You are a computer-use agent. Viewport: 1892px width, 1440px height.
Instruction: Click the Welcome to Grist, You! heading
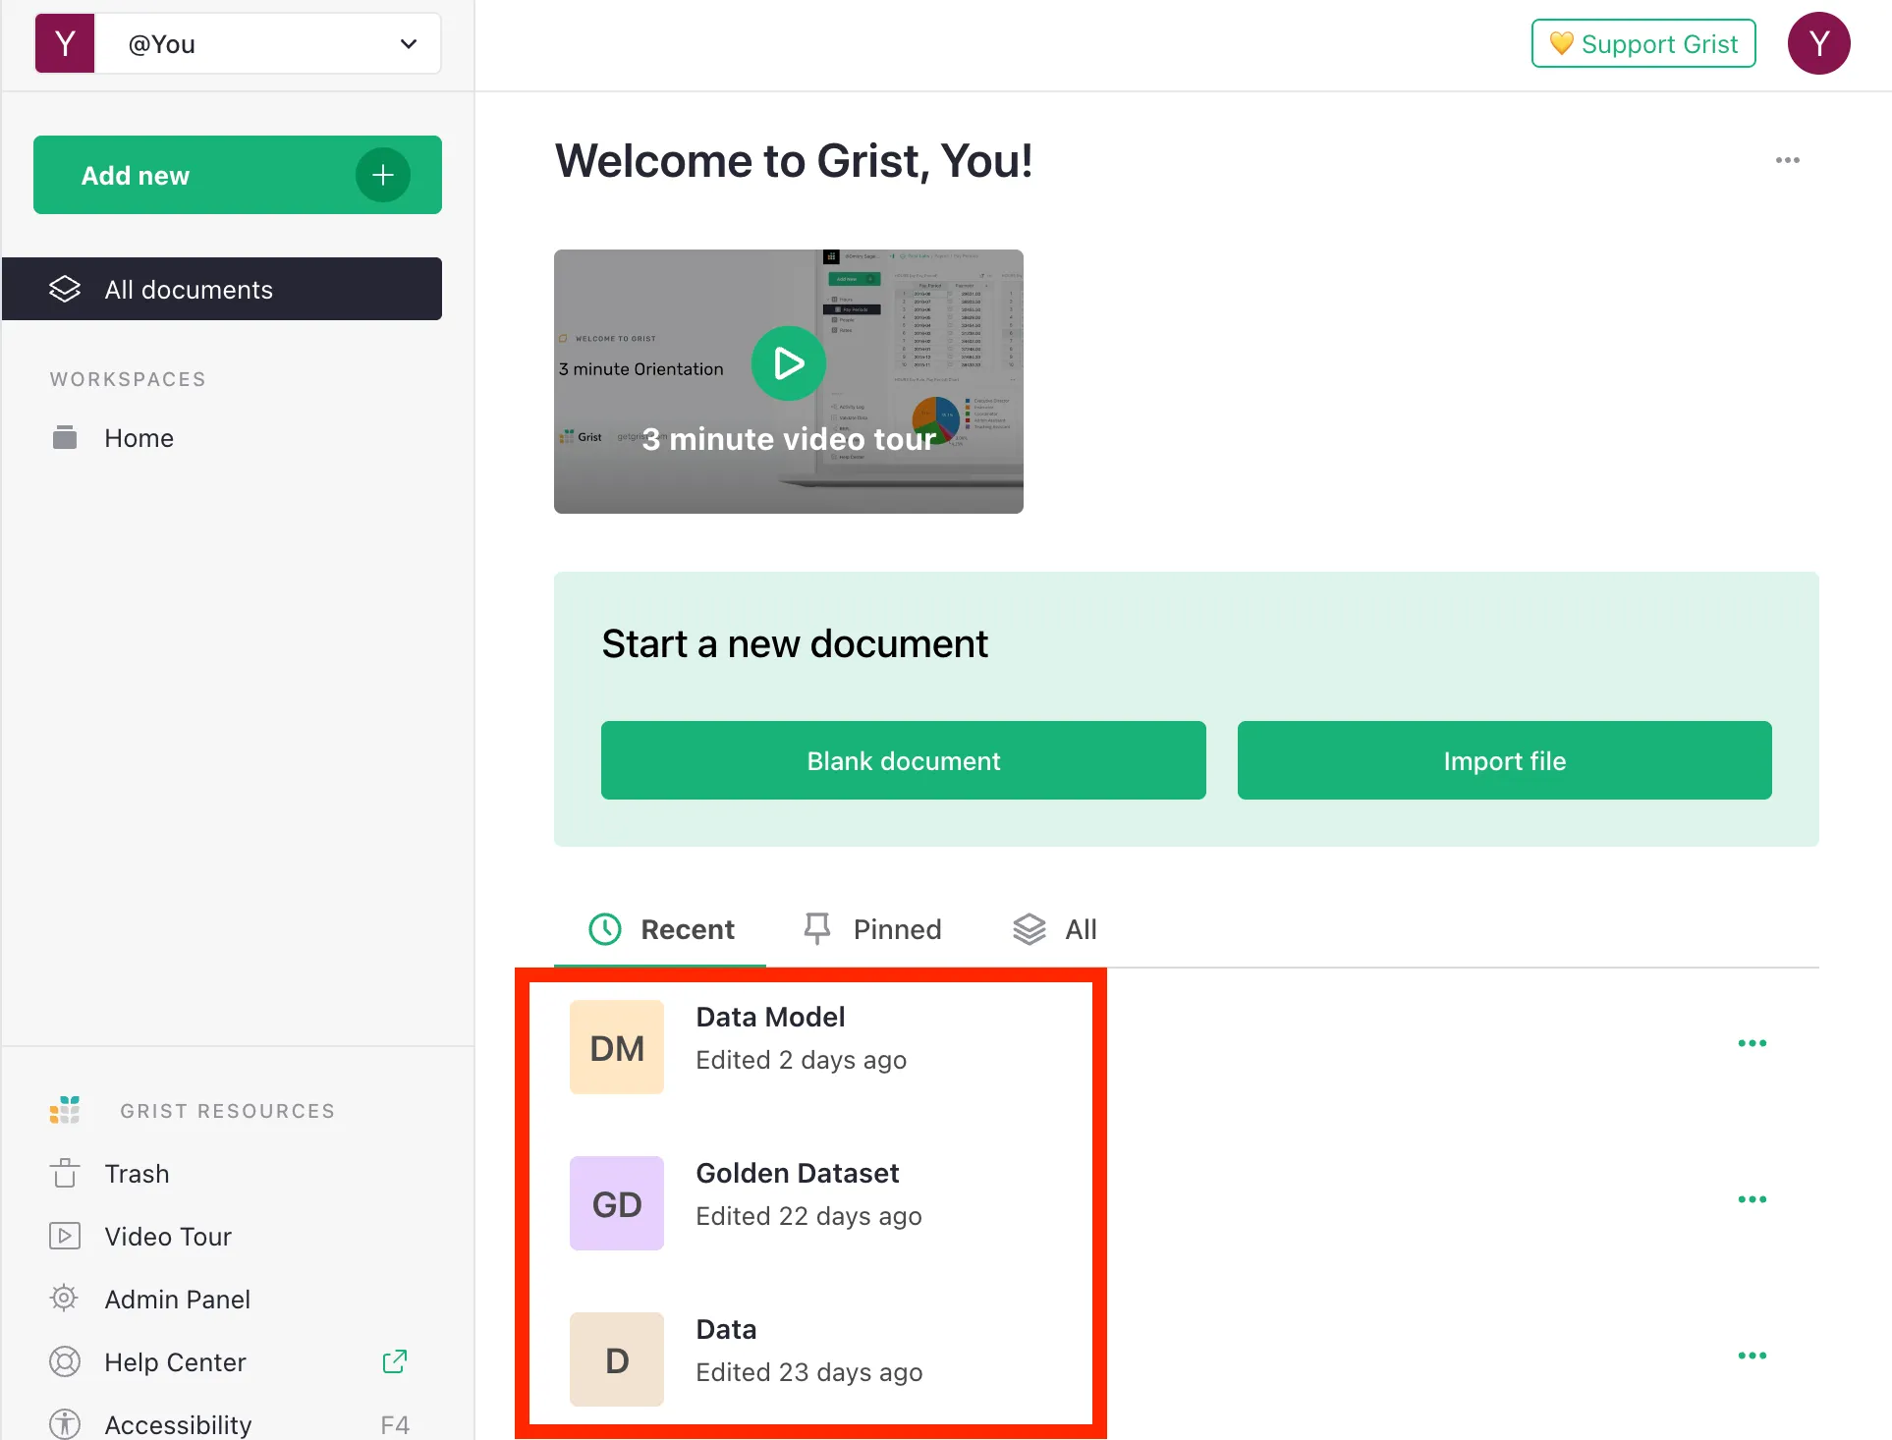click(x=794, y=160)
